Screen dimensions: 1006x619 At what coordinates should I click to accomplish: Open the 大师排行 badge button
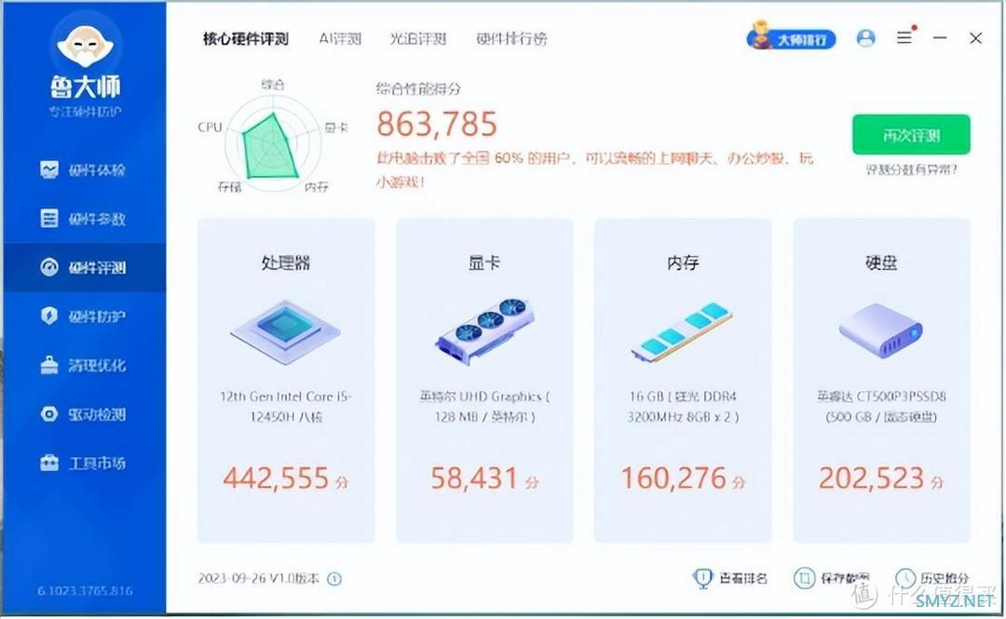pyautogui.click(x=792, y=38)
